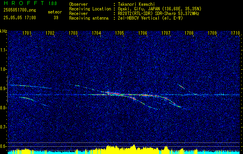Click the 1.0 kHz frequency label

point(3,69)
